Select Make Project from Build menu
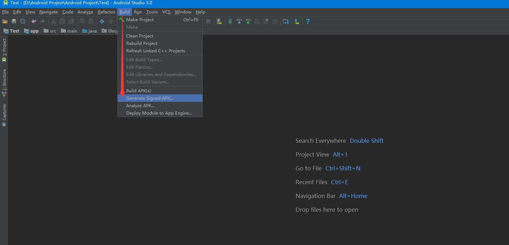The height and width of the screenshot is (245, 509). (160, 20)
